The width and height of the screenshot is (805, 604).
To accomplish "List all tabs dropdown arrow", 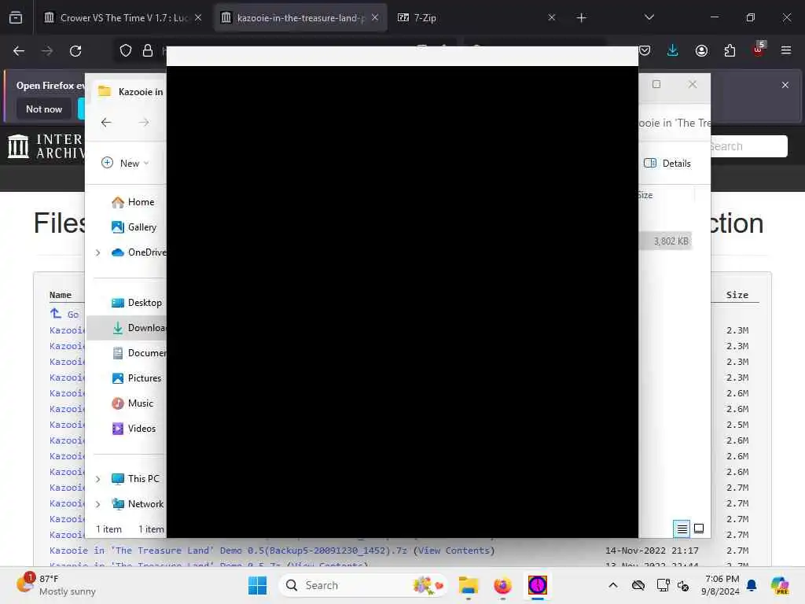I will pyautogui.click(x=649, y=17).
